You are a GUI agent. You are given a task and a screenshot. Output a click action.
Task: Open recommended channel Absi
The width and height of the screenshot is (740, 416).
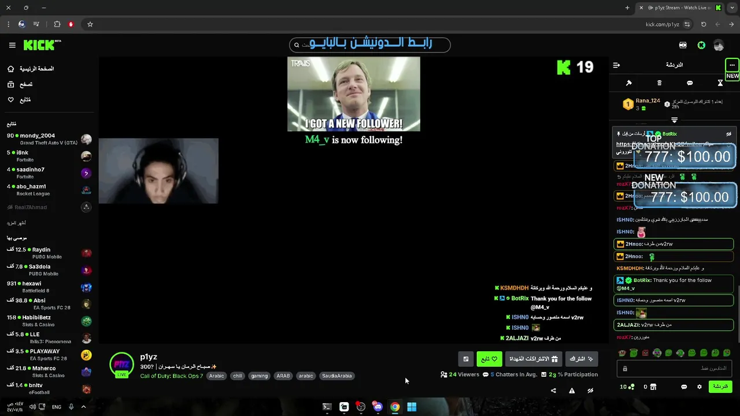click(49, 304)
